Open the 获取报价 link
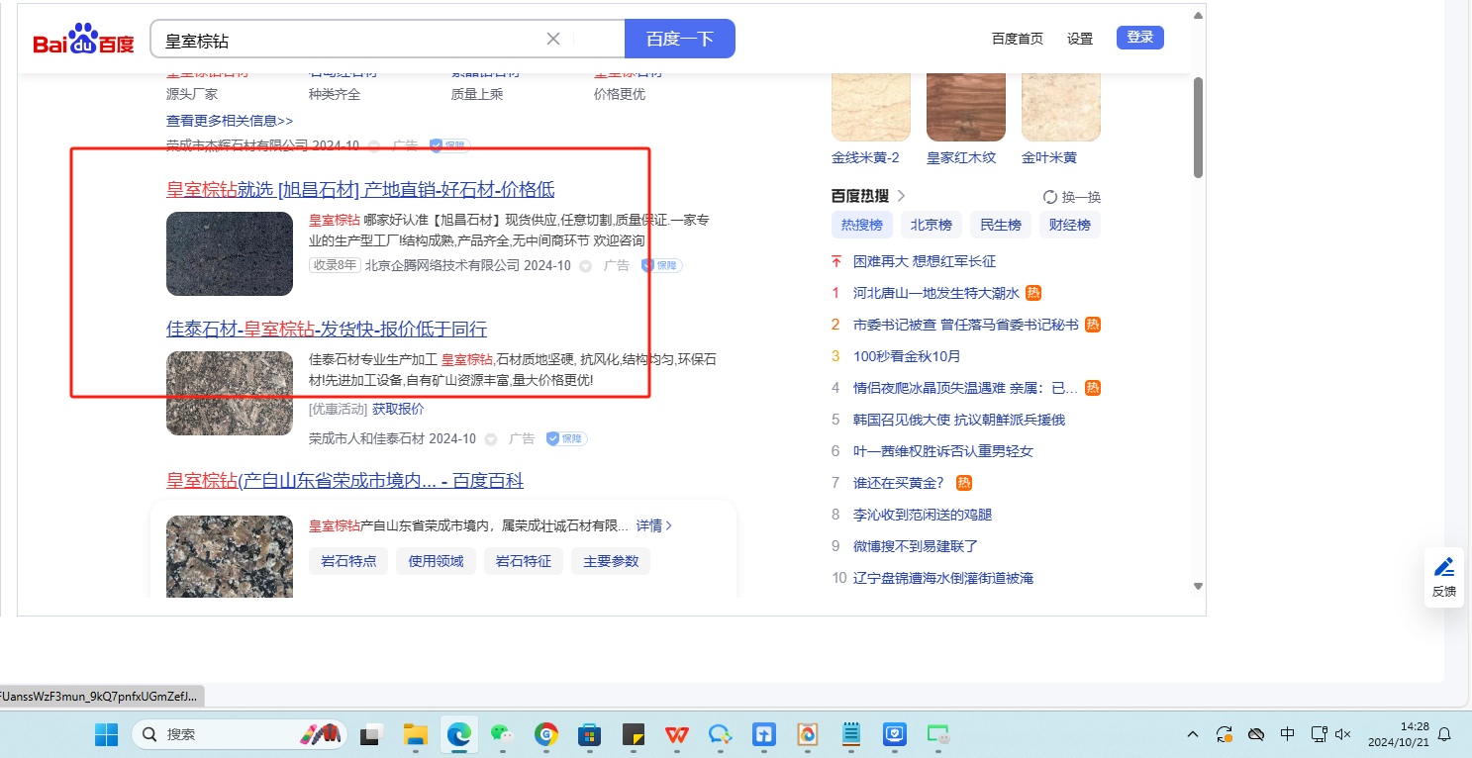Viewport: 1472px width, 758px height. [x=398, y=409]
